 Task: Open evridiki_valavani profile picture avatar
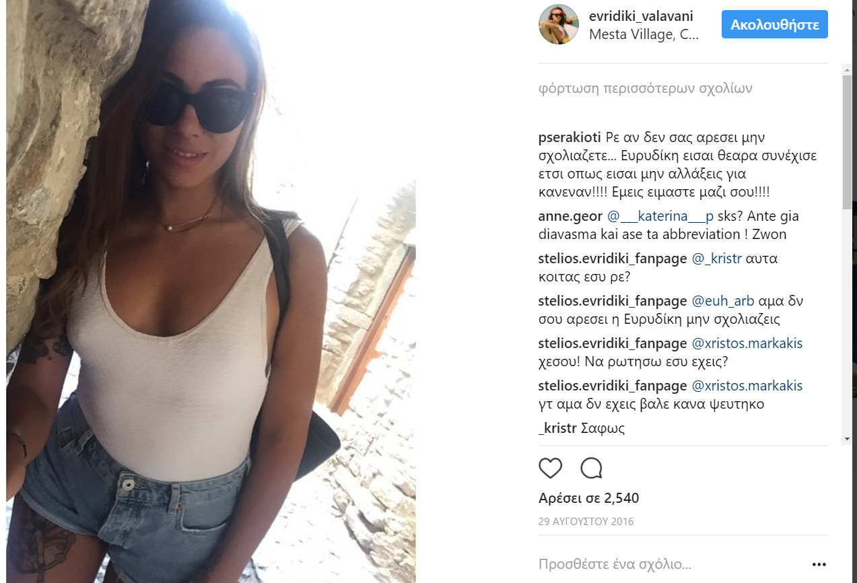[559, 24]
